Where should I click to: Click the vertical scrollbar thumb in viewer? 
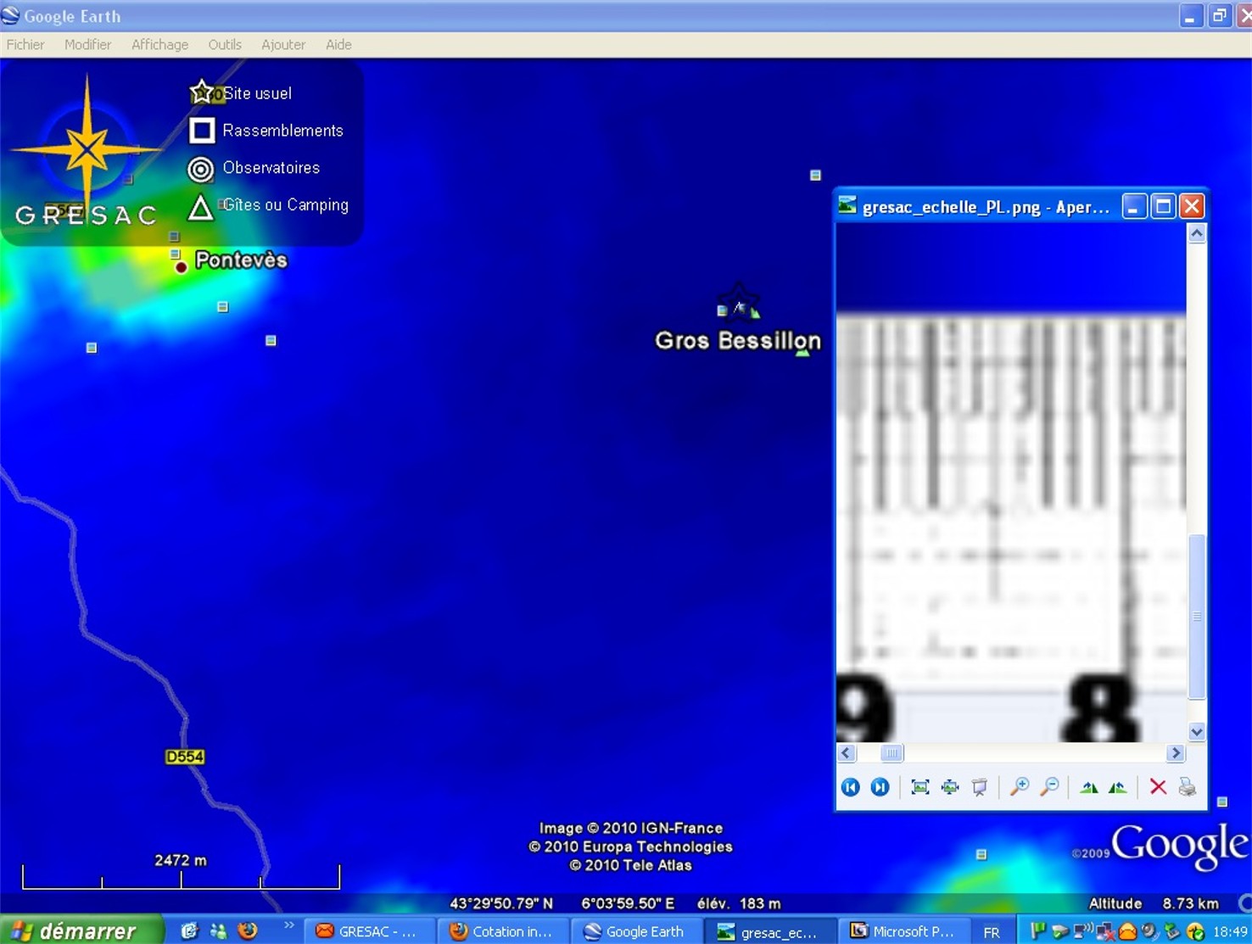click(x=1196, y=617)
